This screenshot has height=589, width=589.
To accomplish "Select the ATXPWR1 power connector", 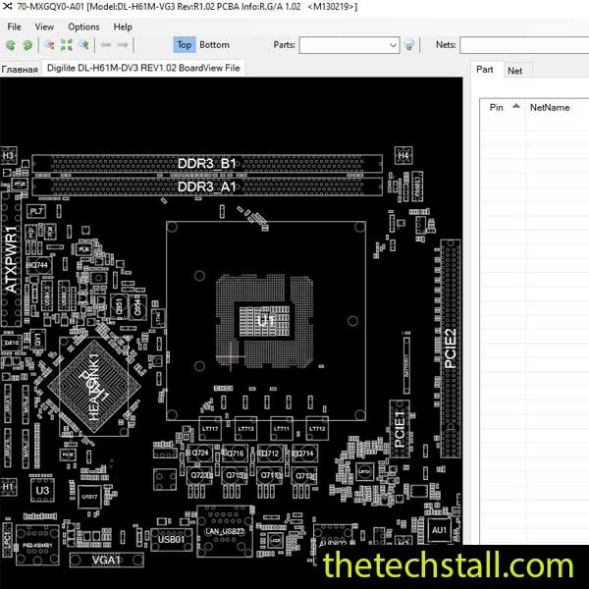I will (11, 259).
